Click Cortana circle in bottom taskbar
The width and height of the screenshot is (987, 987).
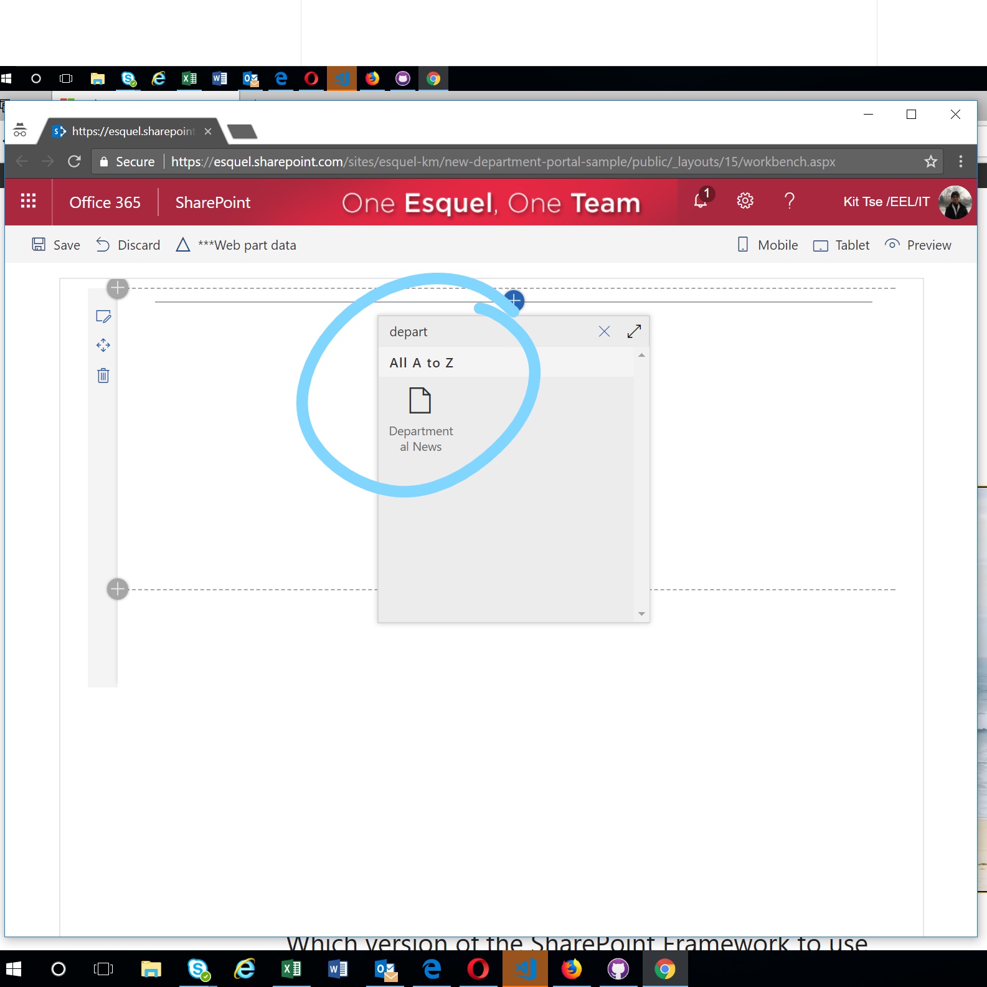pyautogui.click(x=59, y=969)
